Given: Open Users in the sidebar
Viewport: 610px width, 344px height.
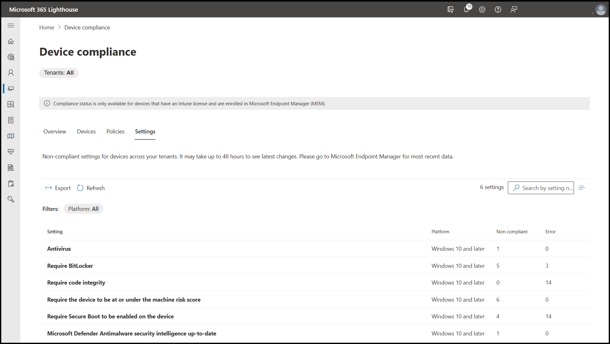Looking at the screenshot, I should (x=11, y=73).
